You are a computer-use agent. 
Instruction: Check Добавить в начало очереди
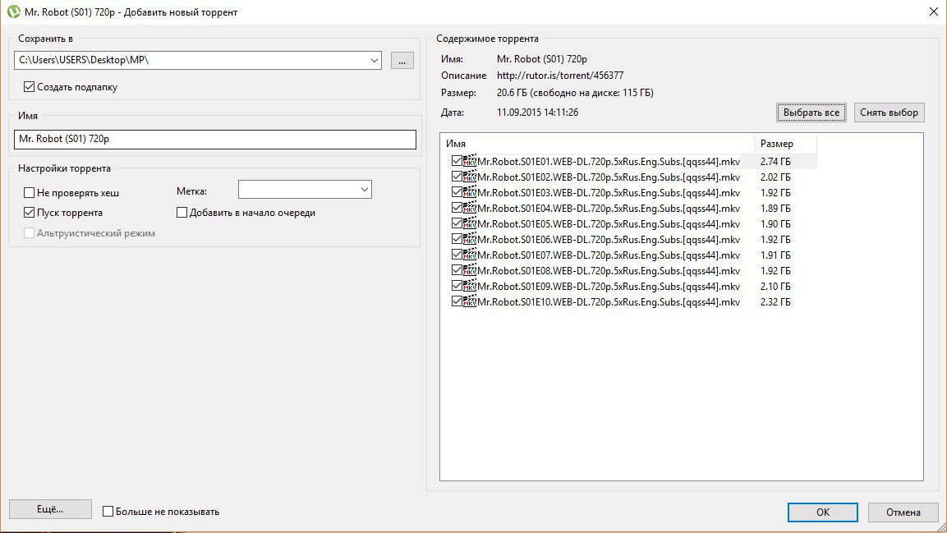point(182,213)
